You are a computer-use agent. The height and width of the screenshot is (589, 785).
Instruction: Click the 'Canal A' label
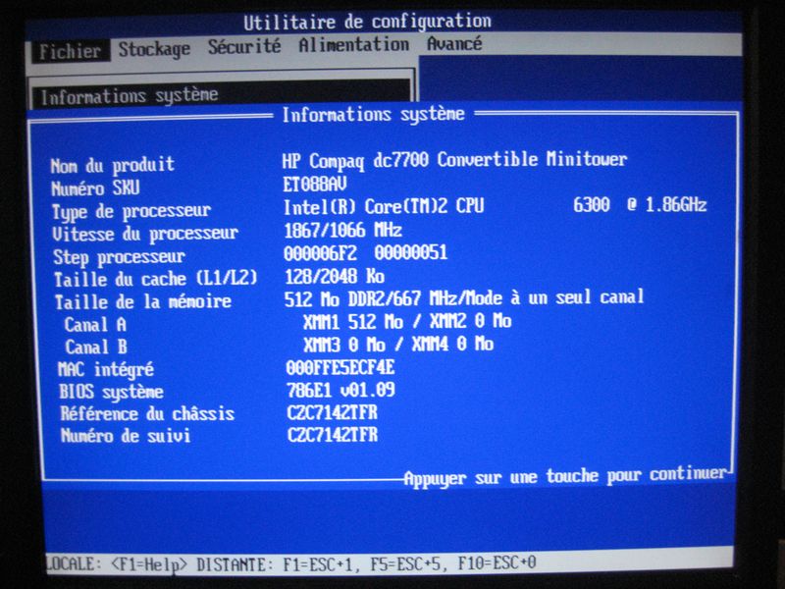point(95,325)
